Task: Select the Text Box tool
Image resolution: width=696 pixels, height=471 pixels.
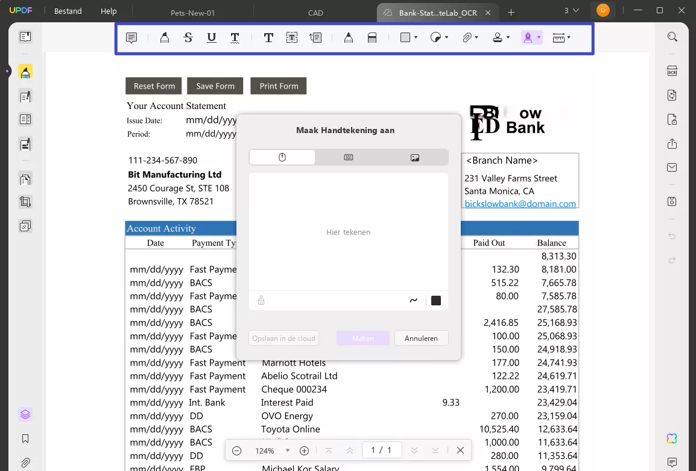Action: [x=292, y=38]
